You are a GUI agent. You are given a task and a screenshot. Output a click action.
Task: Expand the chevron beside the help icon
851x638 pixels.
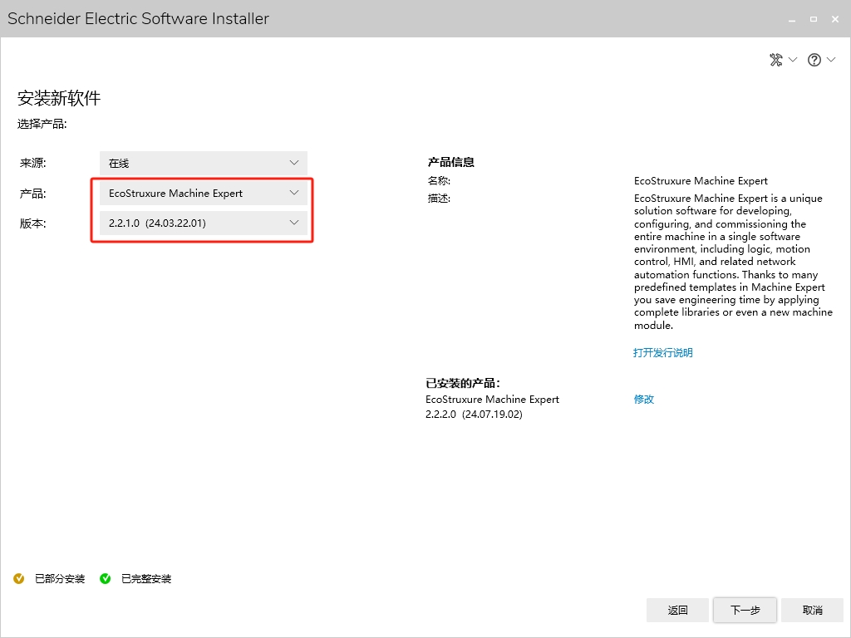click(x=831, y=60)
